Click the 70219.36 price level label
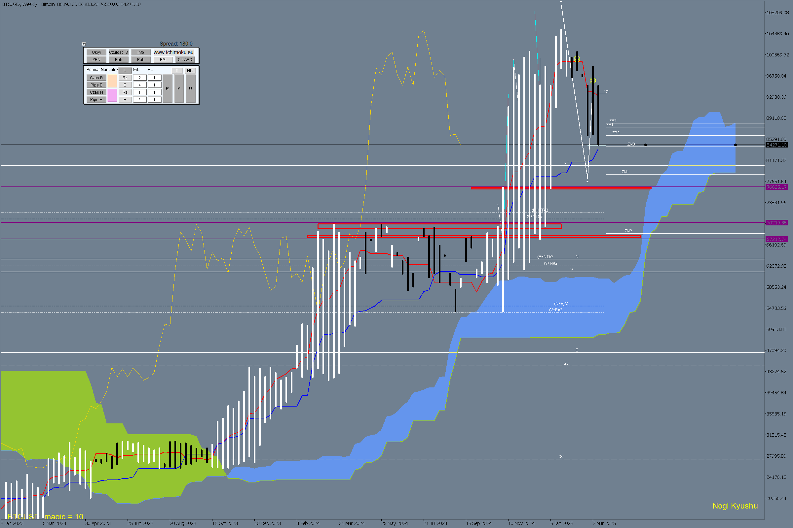The image size is (793, 528). click(x=776, y=222)
